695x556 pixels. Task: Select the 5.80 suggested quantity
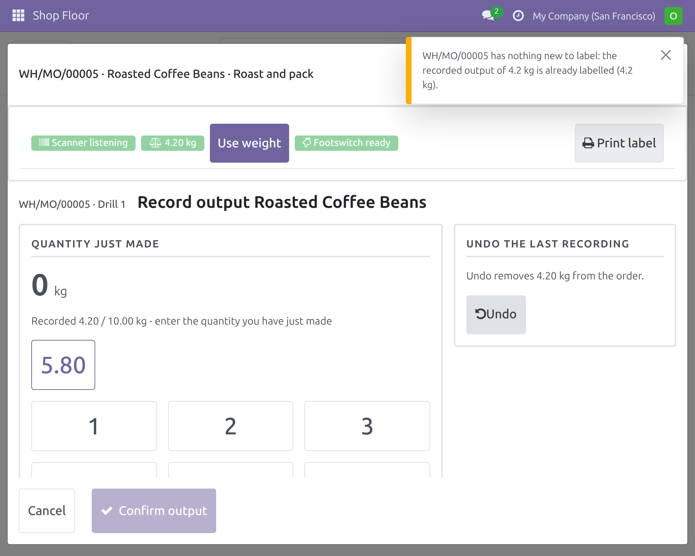[x=63, y=365]
